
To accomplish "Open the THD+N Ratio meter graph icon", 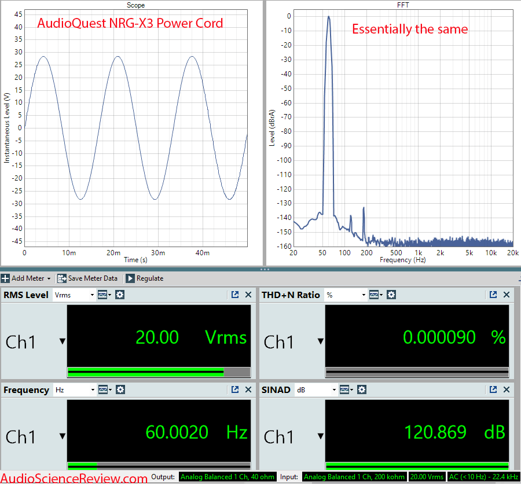I will [x=376, y=295].
